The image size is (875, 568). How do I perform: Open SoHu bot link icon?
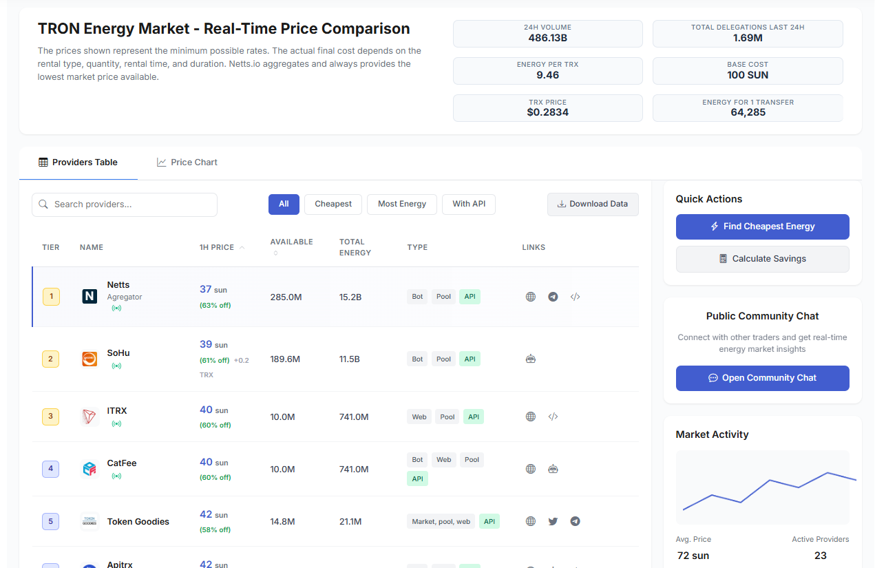(x=530, y=359)
